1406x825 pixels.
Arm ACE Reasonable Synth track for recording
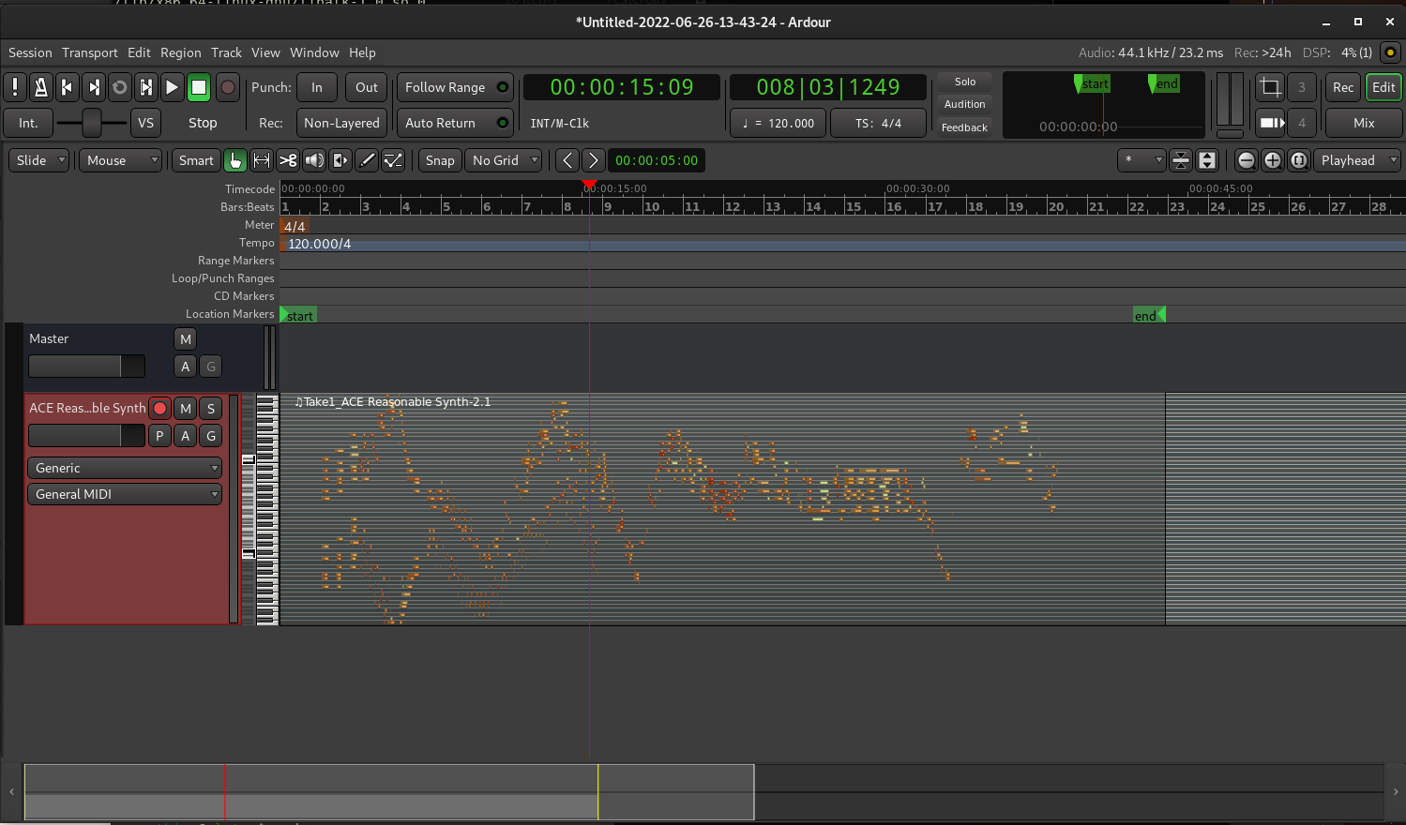159,408
